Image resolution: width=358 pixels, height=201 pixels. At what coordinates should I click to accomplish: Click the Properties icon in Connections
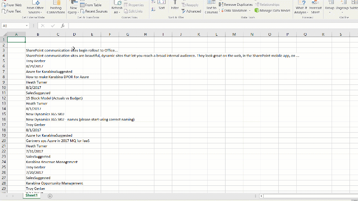pos(126,5)
